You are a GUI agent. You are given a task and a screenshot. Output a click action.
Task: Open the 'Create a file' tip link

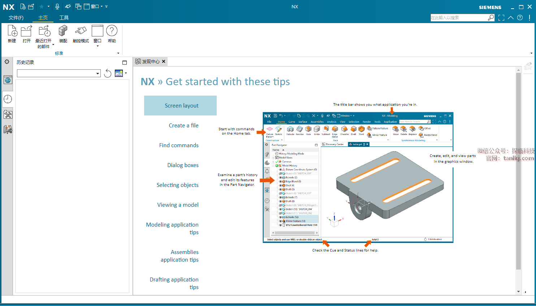pyautogui.click(x=183, y=126)
